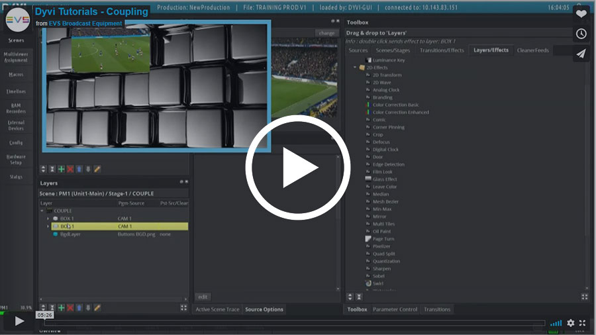Image resolution: width=596 pixels, height=335 pixels.
Task: Switch to the Transitions/Effects tab
Action: click(x=442, y=50)
